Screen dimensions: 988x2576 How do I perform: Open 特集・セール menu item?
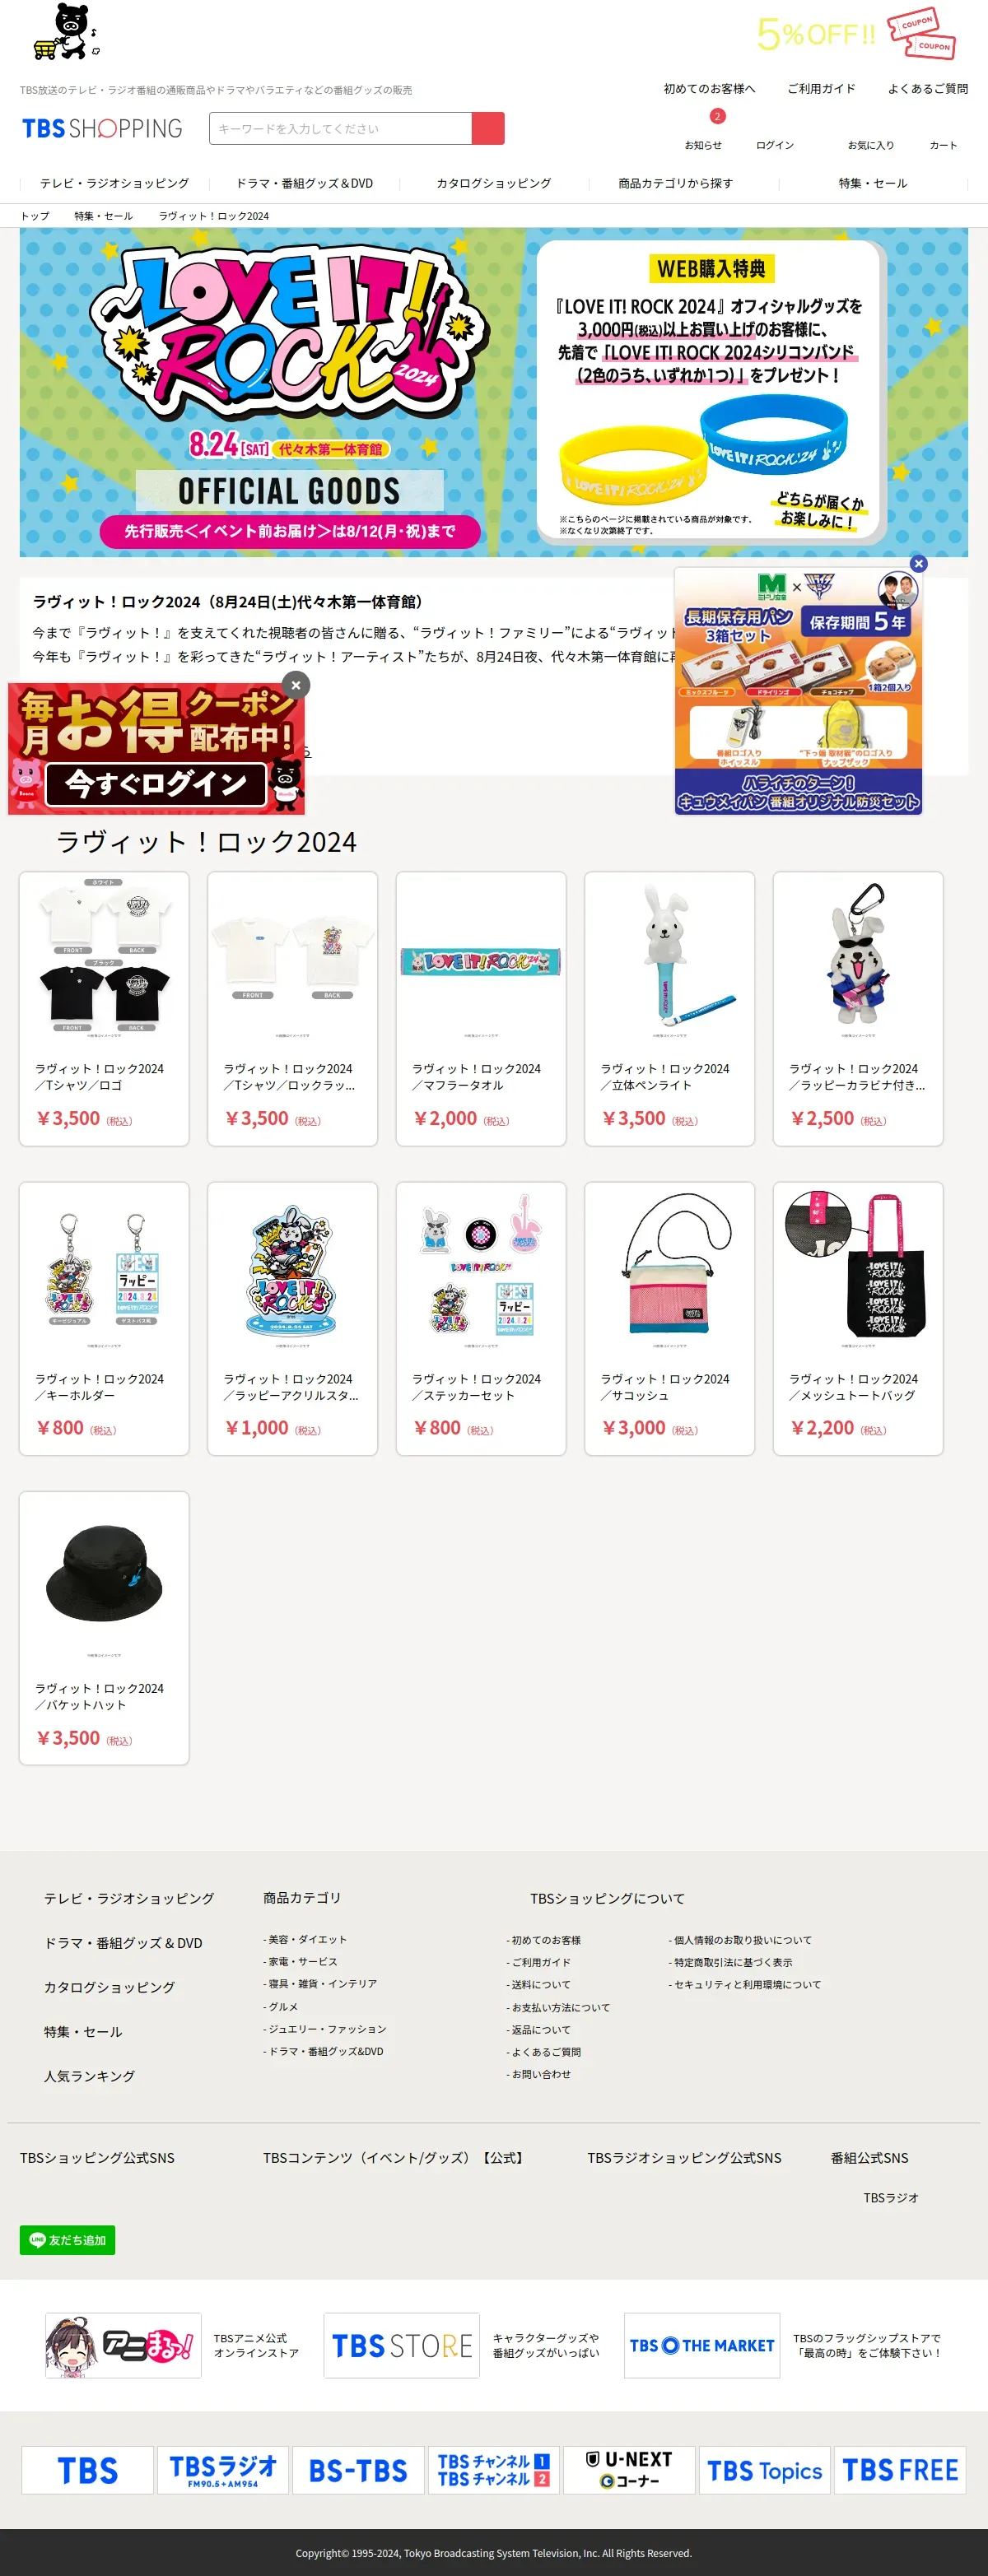pos(873,183)
